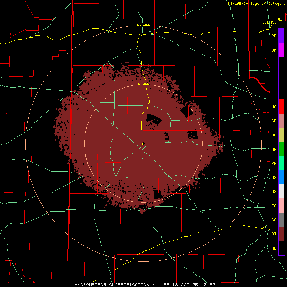The image size is (287, 287).
Task: Click the DS legend label
Action: coord(274,192)
